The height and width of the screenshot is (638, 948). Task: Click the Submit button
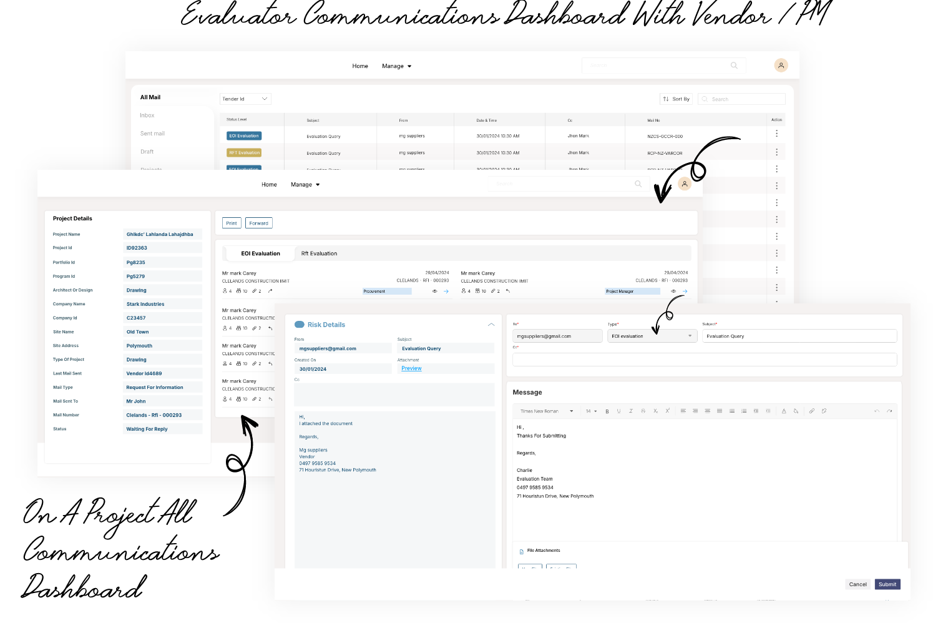coord(887,584)
